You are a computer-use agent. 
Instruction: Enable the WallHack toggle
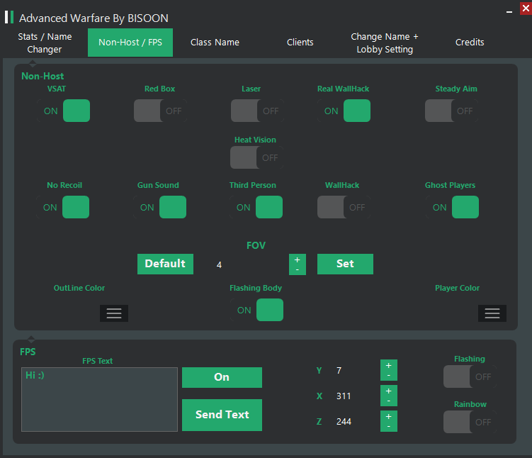click(344, 207)
